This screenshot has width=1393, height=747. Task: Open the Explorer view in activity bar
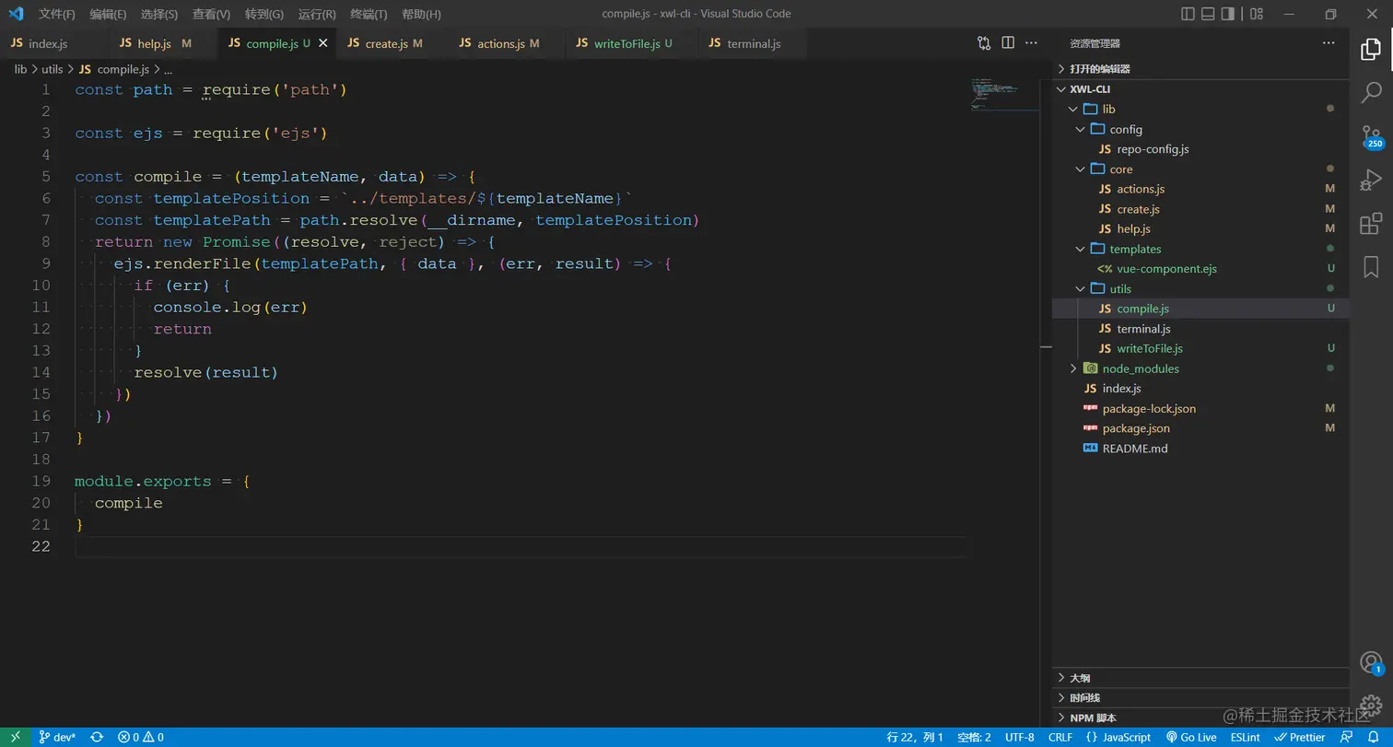click(x=1371, y=50)
